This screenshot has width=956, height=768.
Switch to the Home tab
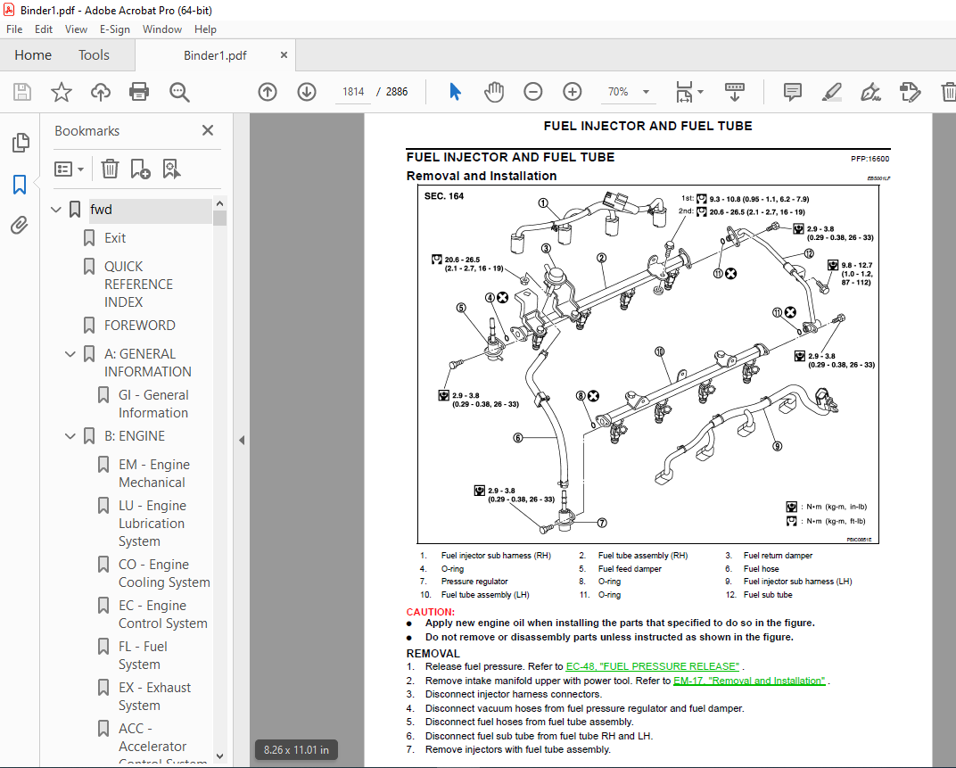(x=33, y=55)
